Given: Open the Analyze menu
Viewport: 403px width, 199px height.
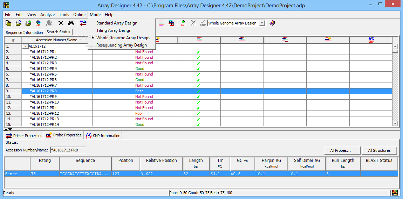Looking at the screenshot, I should (x=48, y=15).
